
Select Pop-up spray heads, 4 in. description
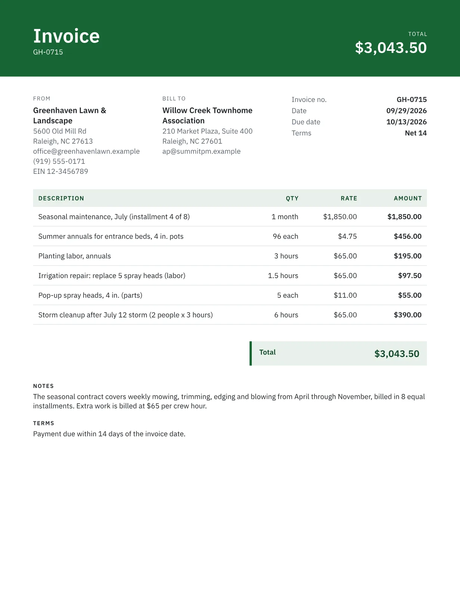coord(90,295)
